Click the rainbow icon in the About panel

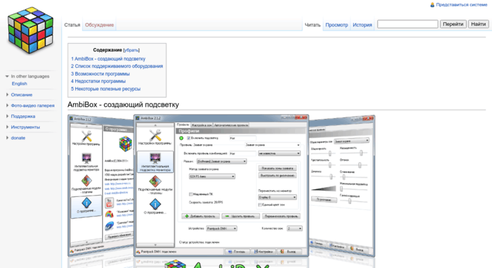coord(109,214)
